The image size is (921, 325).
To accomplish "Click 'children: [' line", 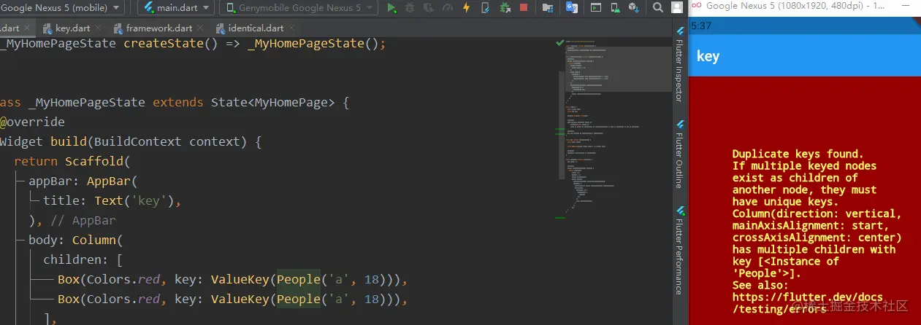I will pos(83,259).
